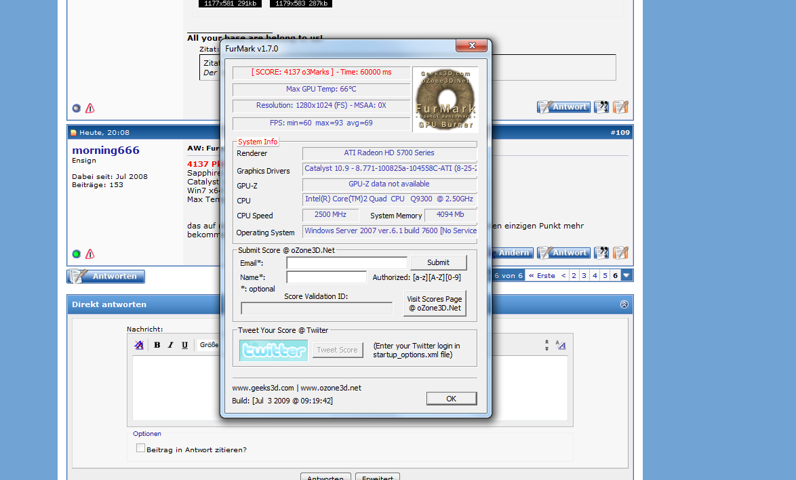Click the Ändern button in post #109
Screen dimensions: 796x480
click(512, 253)
